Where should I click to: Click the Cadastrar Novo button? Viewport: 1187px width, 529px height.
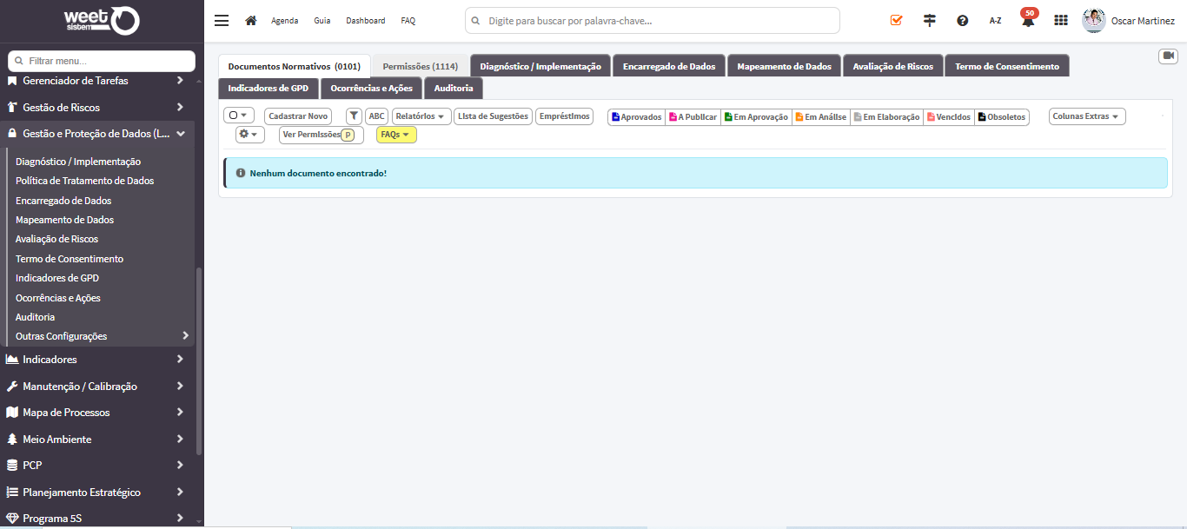coord(298,116)
